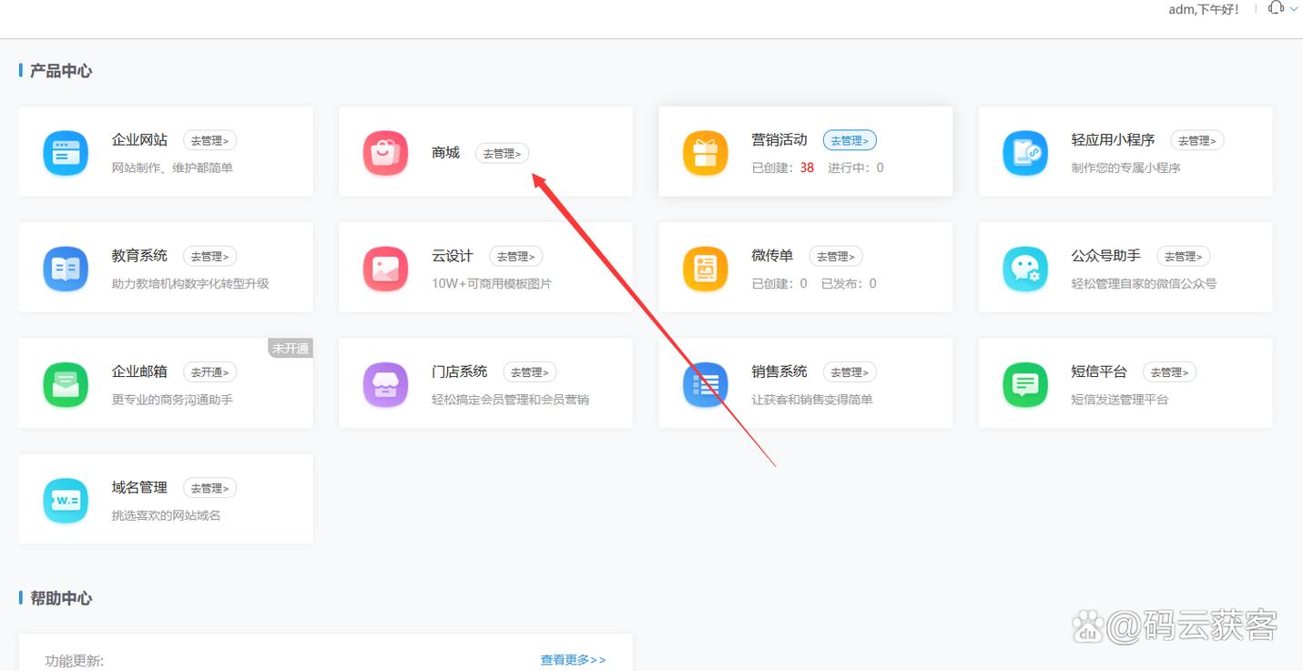
Task: Click 去管理 next to 营销活动
Action: [x=850, y=140]
